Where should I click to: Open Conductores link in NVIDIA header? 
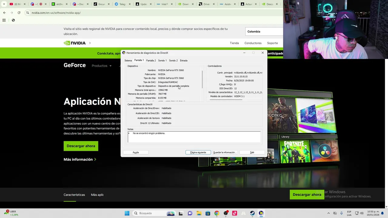(253, 43)
